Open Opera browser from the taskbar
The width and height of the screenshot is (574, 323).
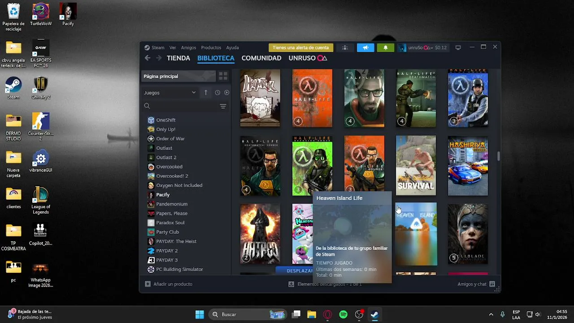(x=327, y=314)
